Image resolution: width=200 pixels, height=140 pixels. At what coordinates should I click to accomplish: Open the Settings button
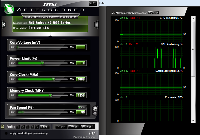click(x=87, y=127)
